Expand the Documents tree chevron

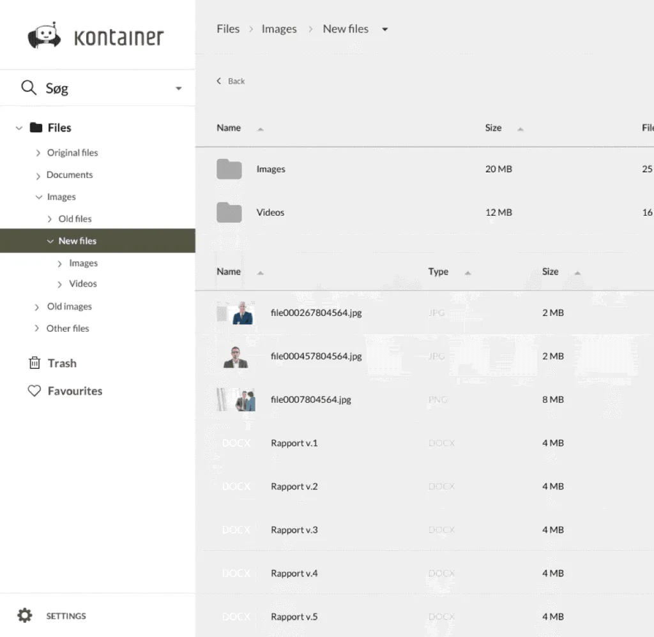38,176
